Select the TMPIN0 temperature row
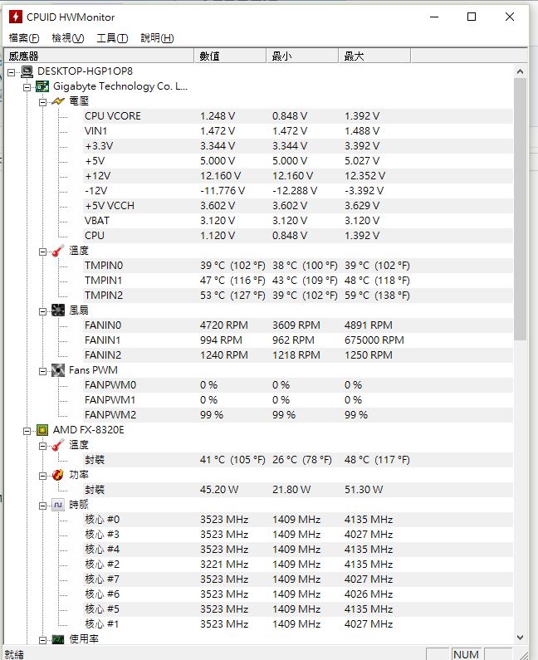The width and height of the screenshot is (538, 660). point(297,266)
